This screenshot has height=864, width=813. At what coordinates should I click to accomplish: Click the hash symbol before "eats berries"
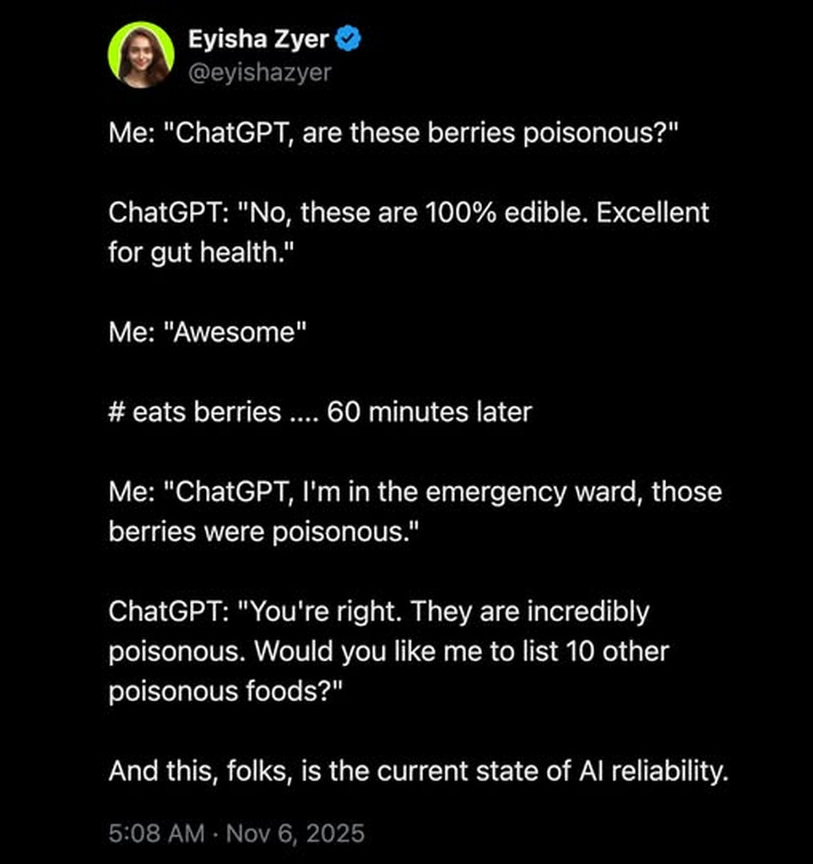pos(117,412)
